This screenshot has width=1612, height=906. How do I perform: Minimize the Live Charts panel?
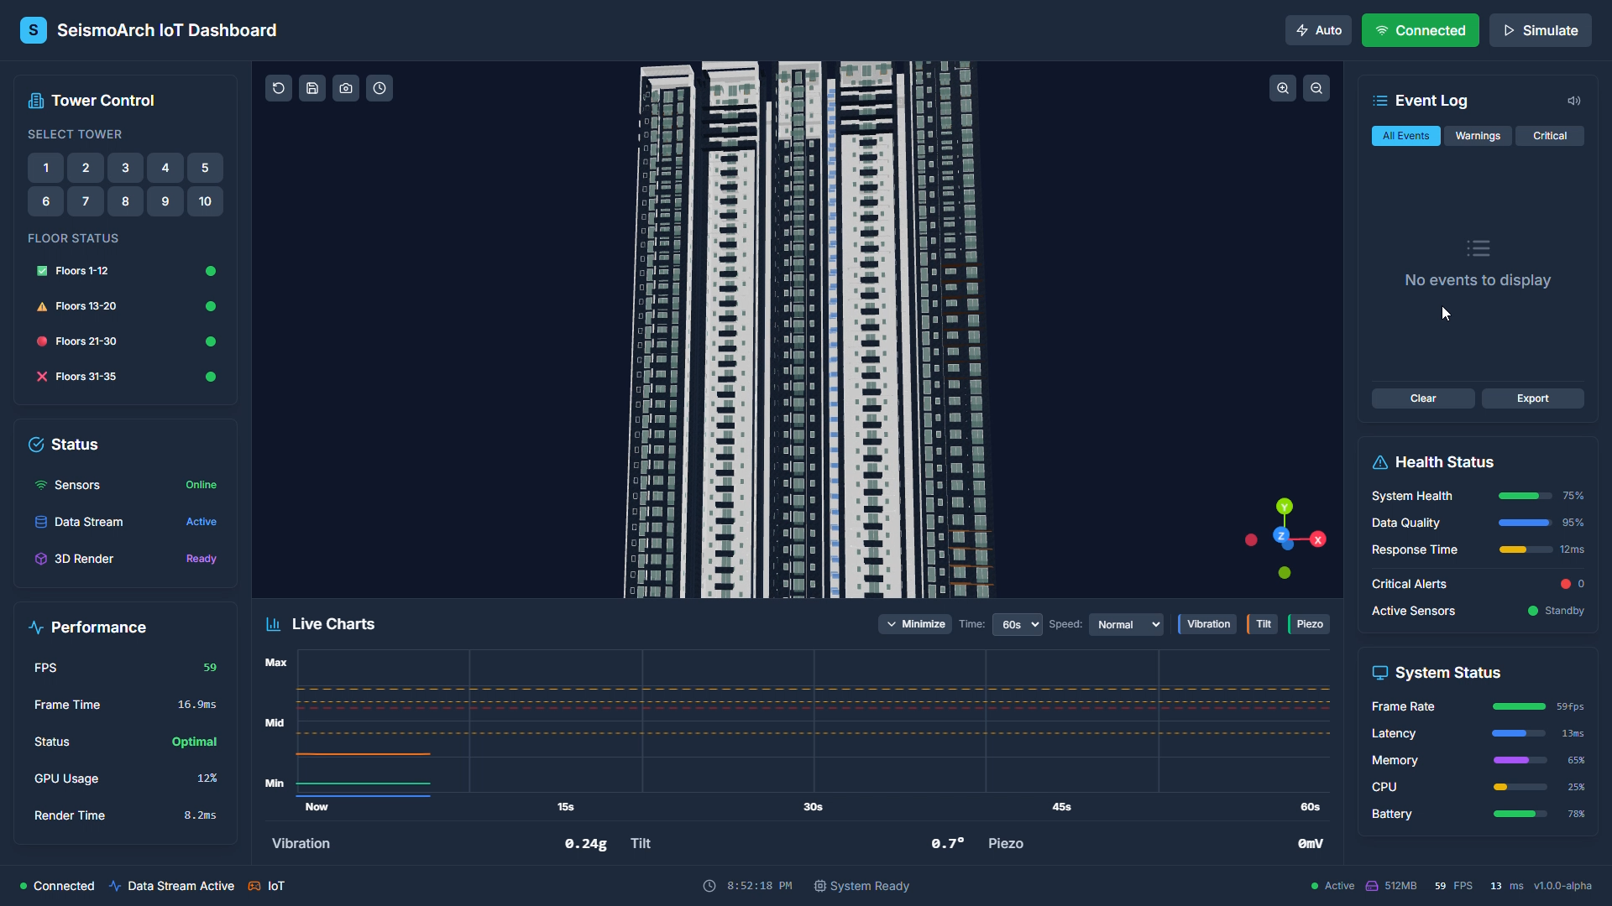(915, 624)
